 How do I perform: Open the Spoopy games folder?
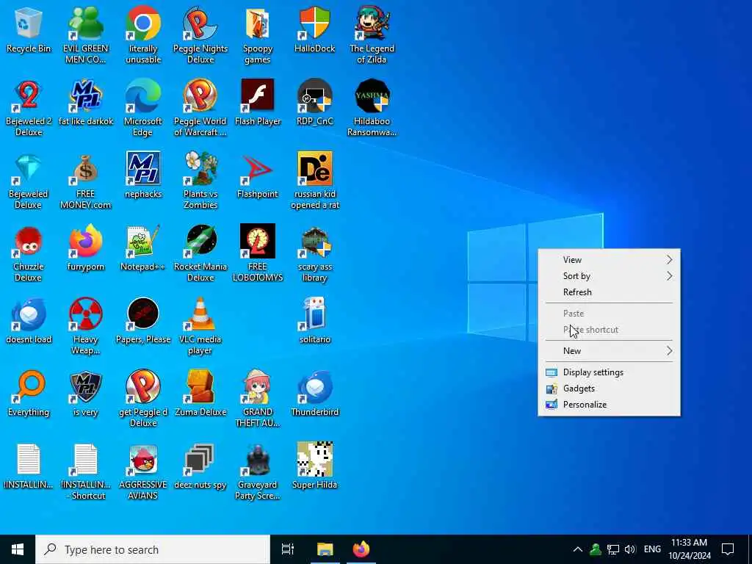(x=258, y=35)
